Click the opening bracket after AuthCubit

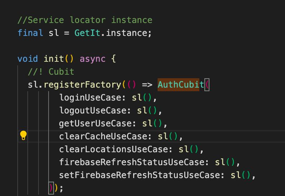(207, 85)
